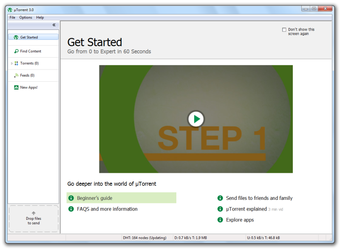Screen dimensions: 340x249
Task: Click the Feeds RSS icon
Action: click(x=16, y=75)
